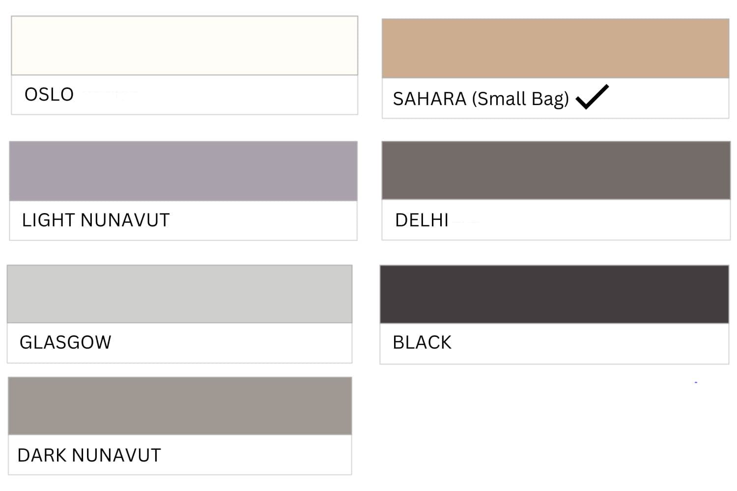This screenshot has width=737, height=491.
Task: Click the checkmark beside Sahara
Action: click(x=592, y=97)
